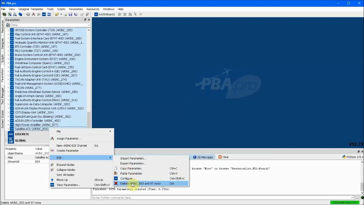This screenshot has height=205, width=364.
Task: Open the Filter field dropdown arrow
Action: [89, 25]
